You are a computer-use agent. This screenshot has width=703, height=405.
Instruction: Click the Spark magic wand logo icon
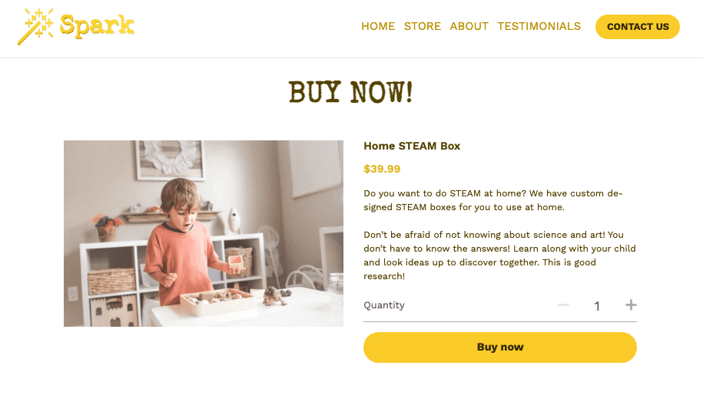35,26
